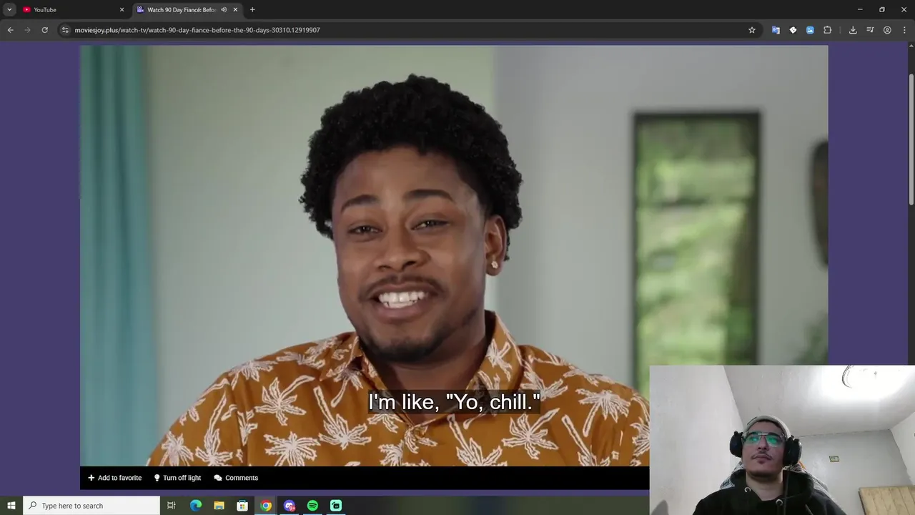915x515 pixels.
Task: View site information icon in address bar
Action: point(65,30)
